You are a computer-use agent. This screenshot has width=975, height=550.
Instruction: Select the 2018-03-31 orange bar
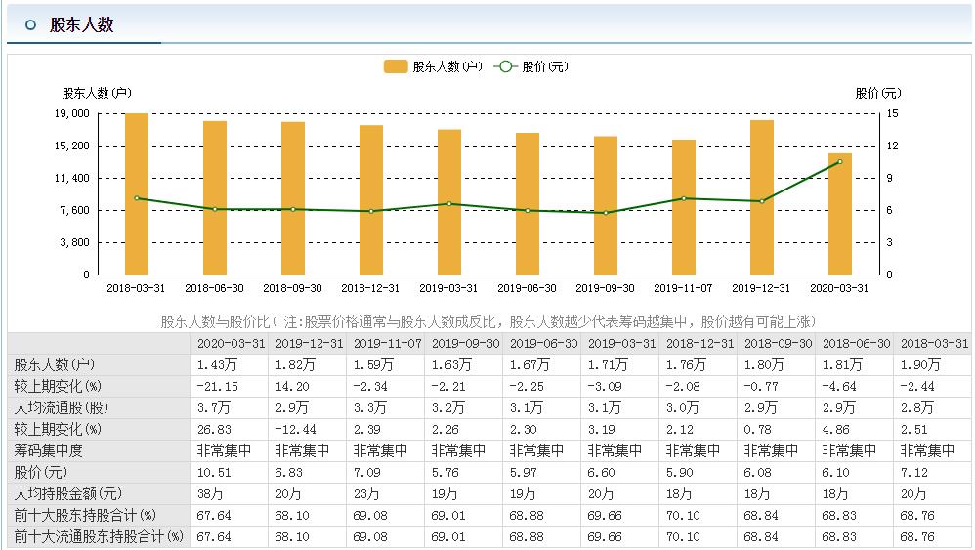[137, 193]
